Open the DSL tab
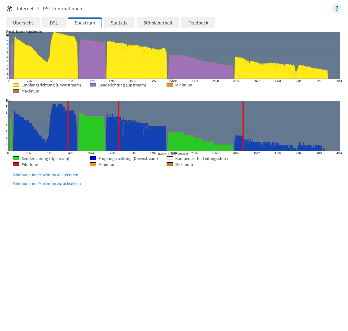348x331 pixels. 54,23
